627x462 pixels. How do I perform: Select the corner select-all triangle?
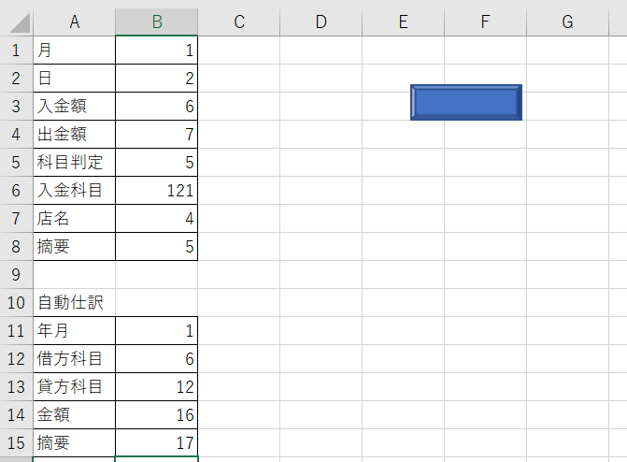[16, 22]
